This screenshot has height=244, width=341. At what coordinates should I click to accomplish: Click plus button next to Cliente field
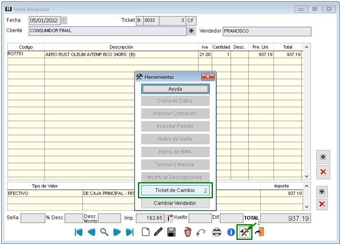192,31
